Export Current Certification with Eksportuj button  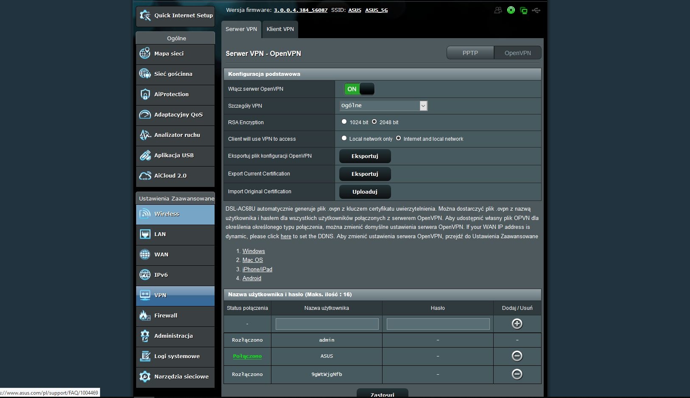point(365,174)
